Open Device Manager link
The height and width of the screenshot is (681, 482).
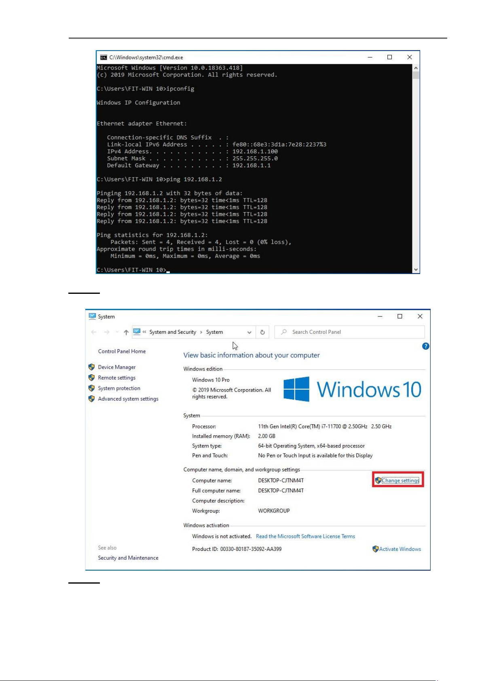click(117, 367)
